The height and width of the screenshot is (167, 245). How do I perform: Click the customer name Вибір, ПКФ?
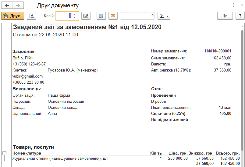click(23, 58)
